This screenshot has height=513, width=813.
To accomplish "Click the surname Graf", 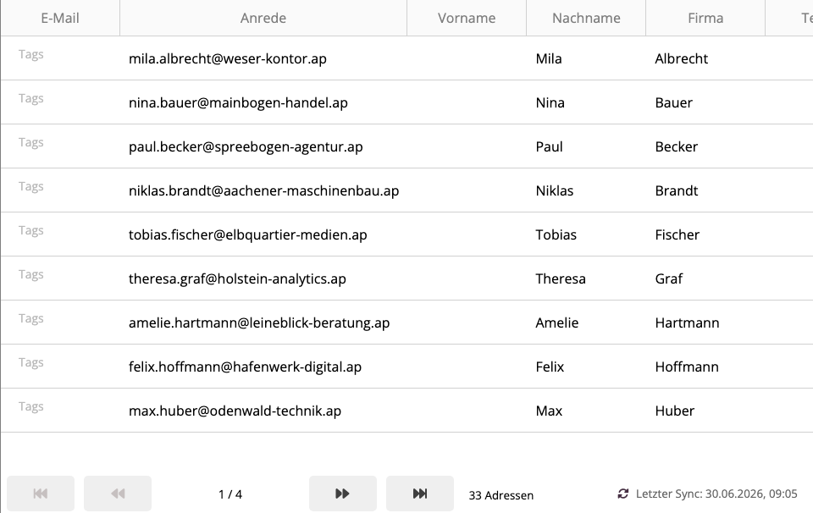I will coord(669,279).
